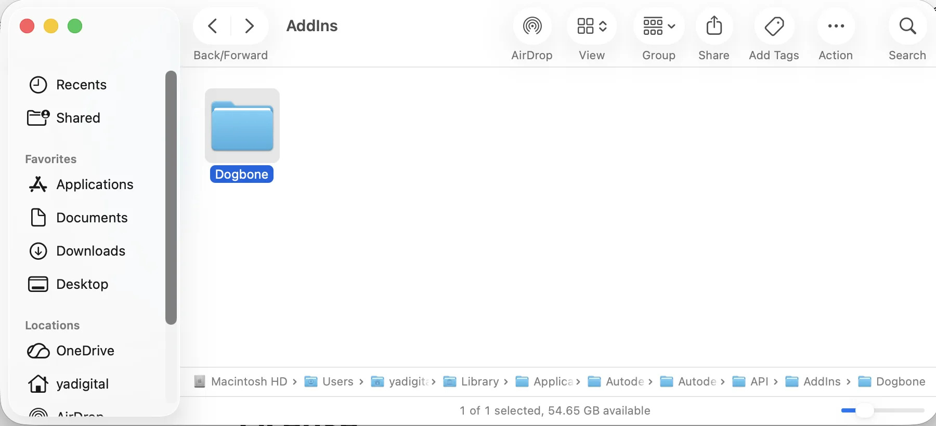The height and width of the screenshot is (426, 936).
Task: Click the sidebar vertical scrollbar
Action: point(171,197)
